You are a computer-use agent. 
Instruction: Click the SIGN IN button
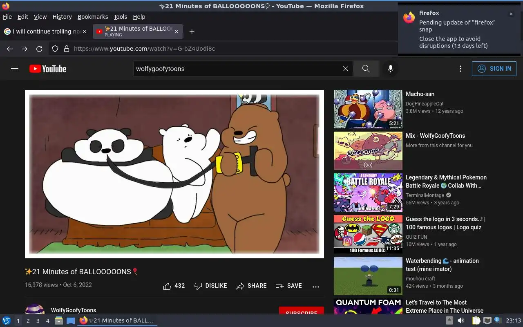[494, 69]
